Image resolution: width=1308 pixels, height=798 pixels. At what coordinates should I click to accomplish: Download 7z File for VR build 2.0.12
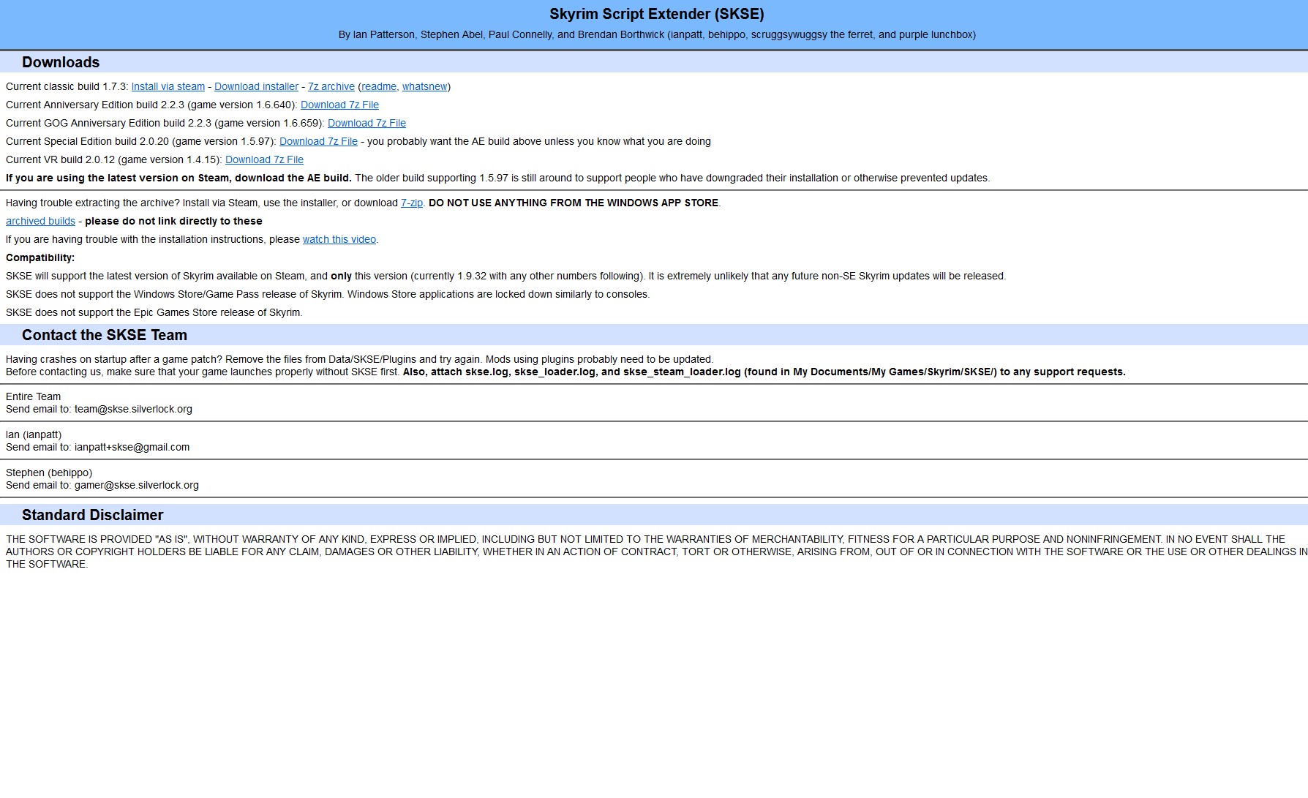(x=264, y=159)
